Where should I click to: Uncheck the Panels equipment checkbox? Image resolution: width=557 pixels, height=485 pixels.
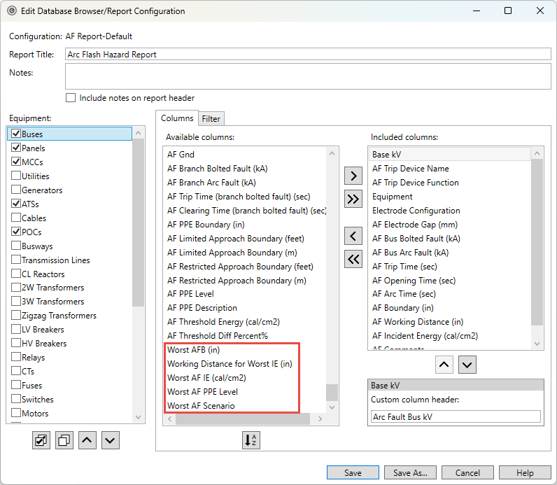click(16, 148)
